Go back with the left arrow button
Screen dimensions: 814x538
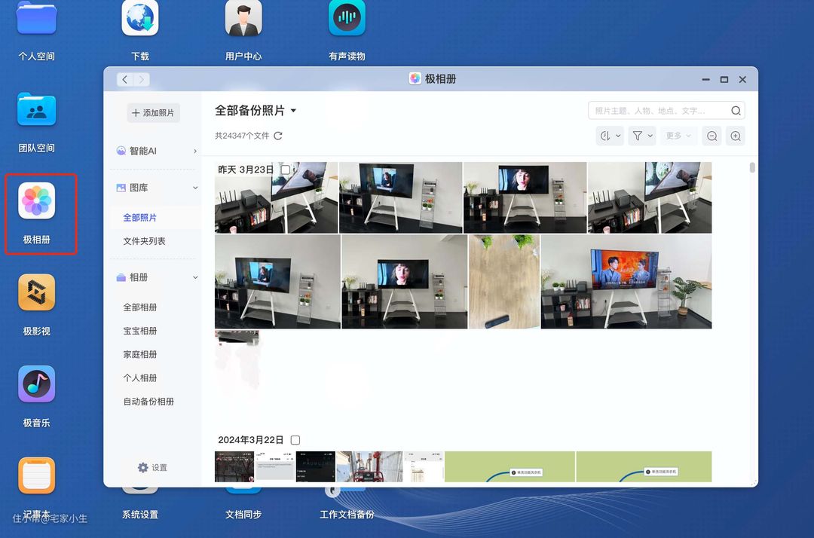pos(125,79)
